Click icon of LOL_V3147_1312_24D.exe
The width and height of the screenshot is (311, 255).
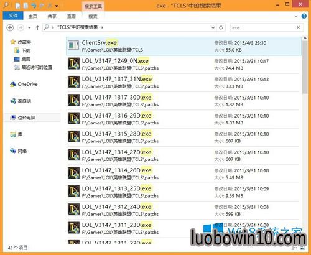point(73,210)
